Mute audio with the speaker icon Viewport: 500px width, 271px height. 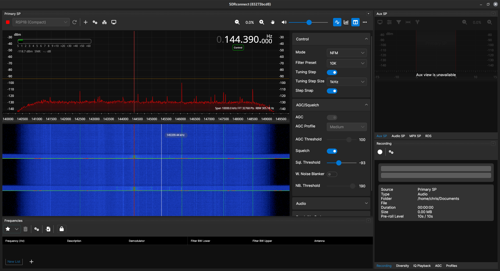pos(284,22)
